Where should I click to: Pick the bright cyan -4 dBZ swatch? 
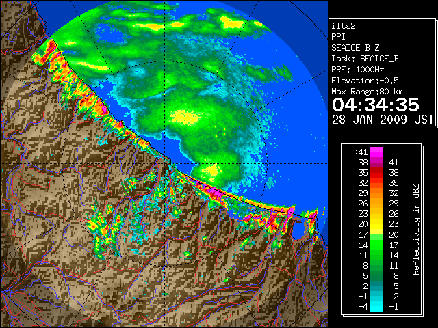(376, 306)
